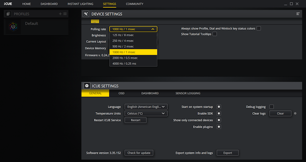This screenshot has width=306, height=162.
Task: Select the Default profile icon
Action: point(13,27)
